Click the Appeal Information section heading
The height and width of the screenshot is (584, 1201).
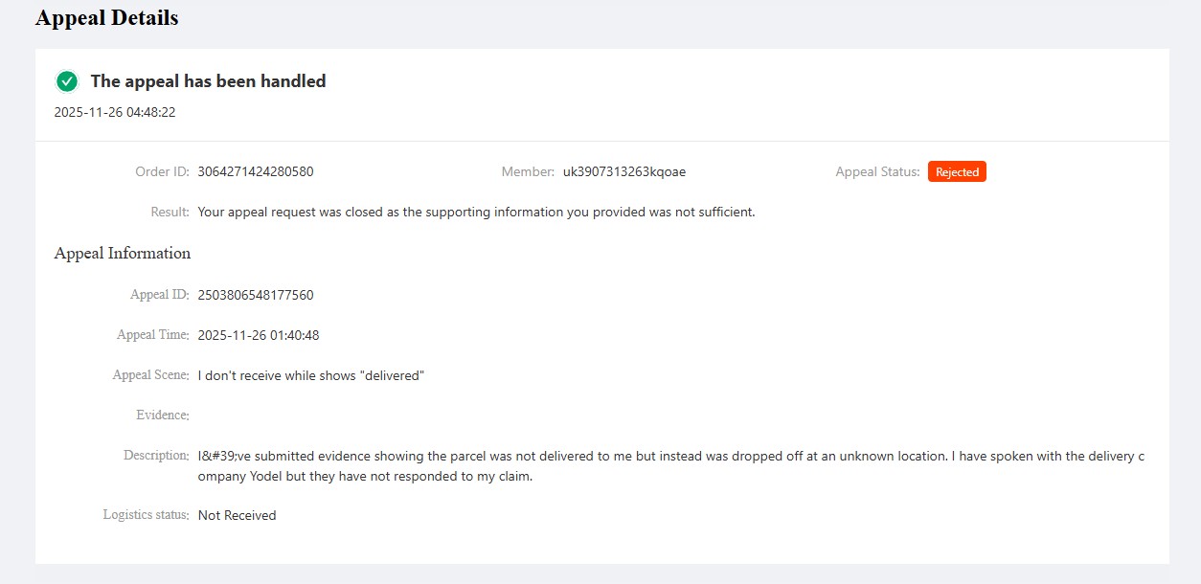pyautogui.click(x=123, y=254)
